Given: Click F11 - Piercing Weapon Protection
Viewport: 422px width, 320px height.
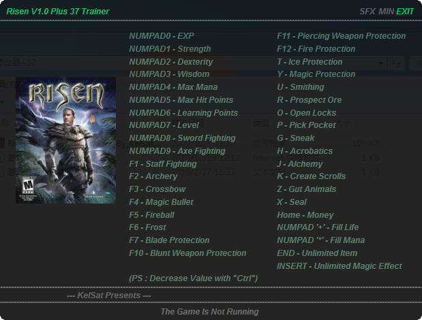Looking at the screenshot, I should [342, 36].
